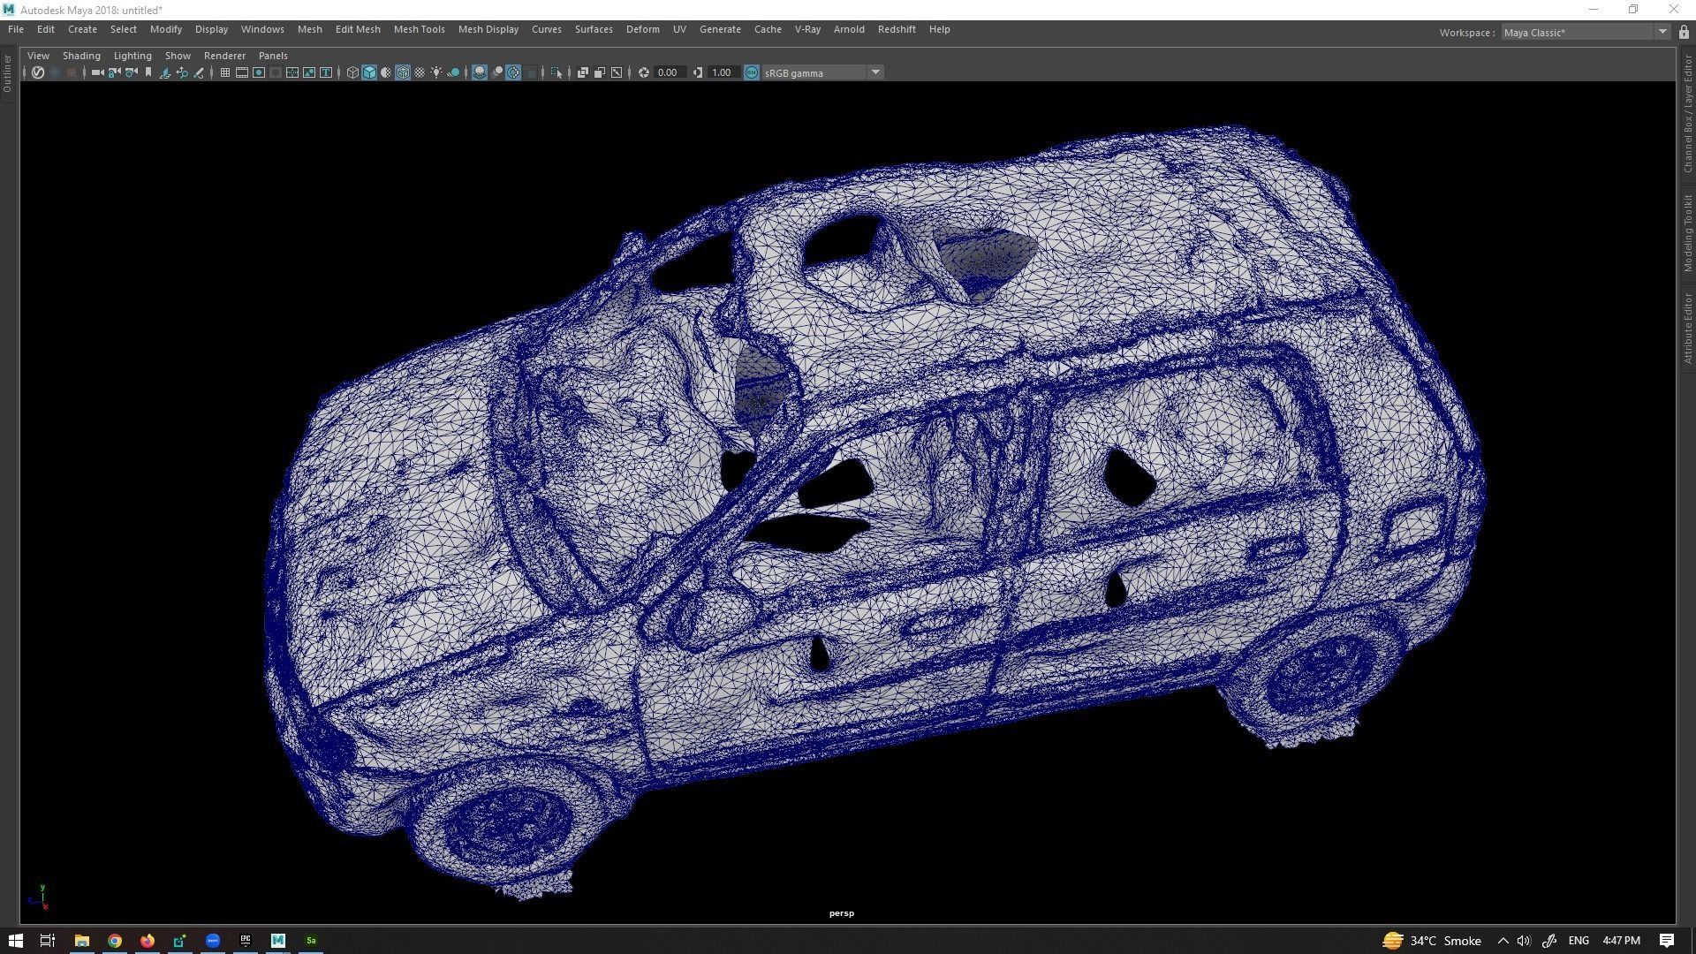Toggle the resolution gate display
The image size is (1696, 954).
point(258,72)
